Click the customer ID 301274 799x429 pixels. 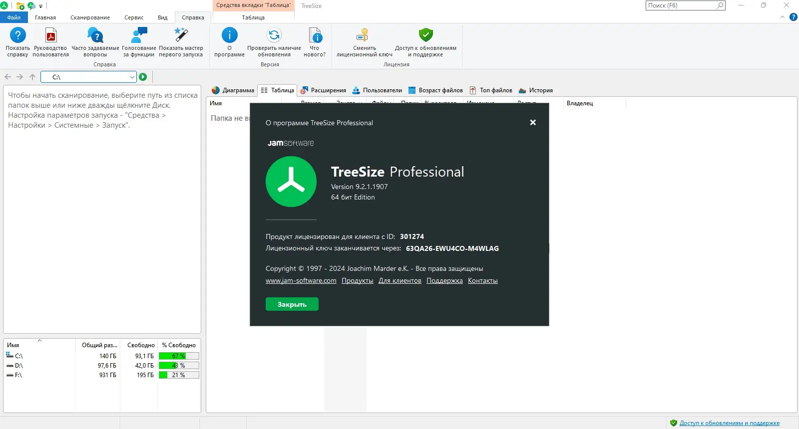412,236
